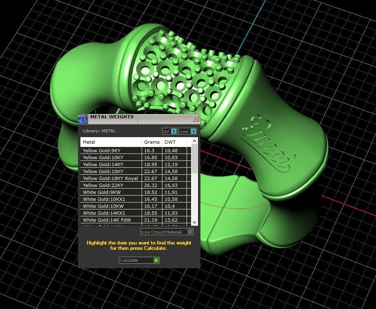Screen dimensions: 376x309
Task: Click the 16,93 DWT value
Action: (171, 185)
